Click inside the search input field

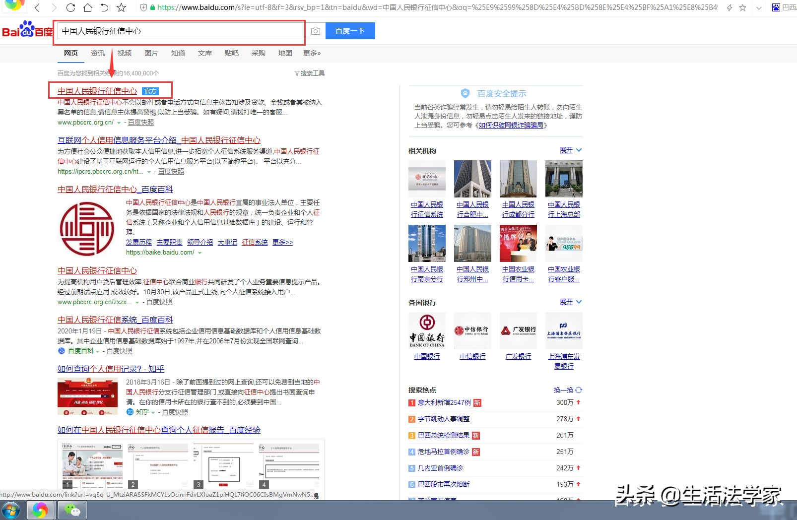[x=179, y=31]
